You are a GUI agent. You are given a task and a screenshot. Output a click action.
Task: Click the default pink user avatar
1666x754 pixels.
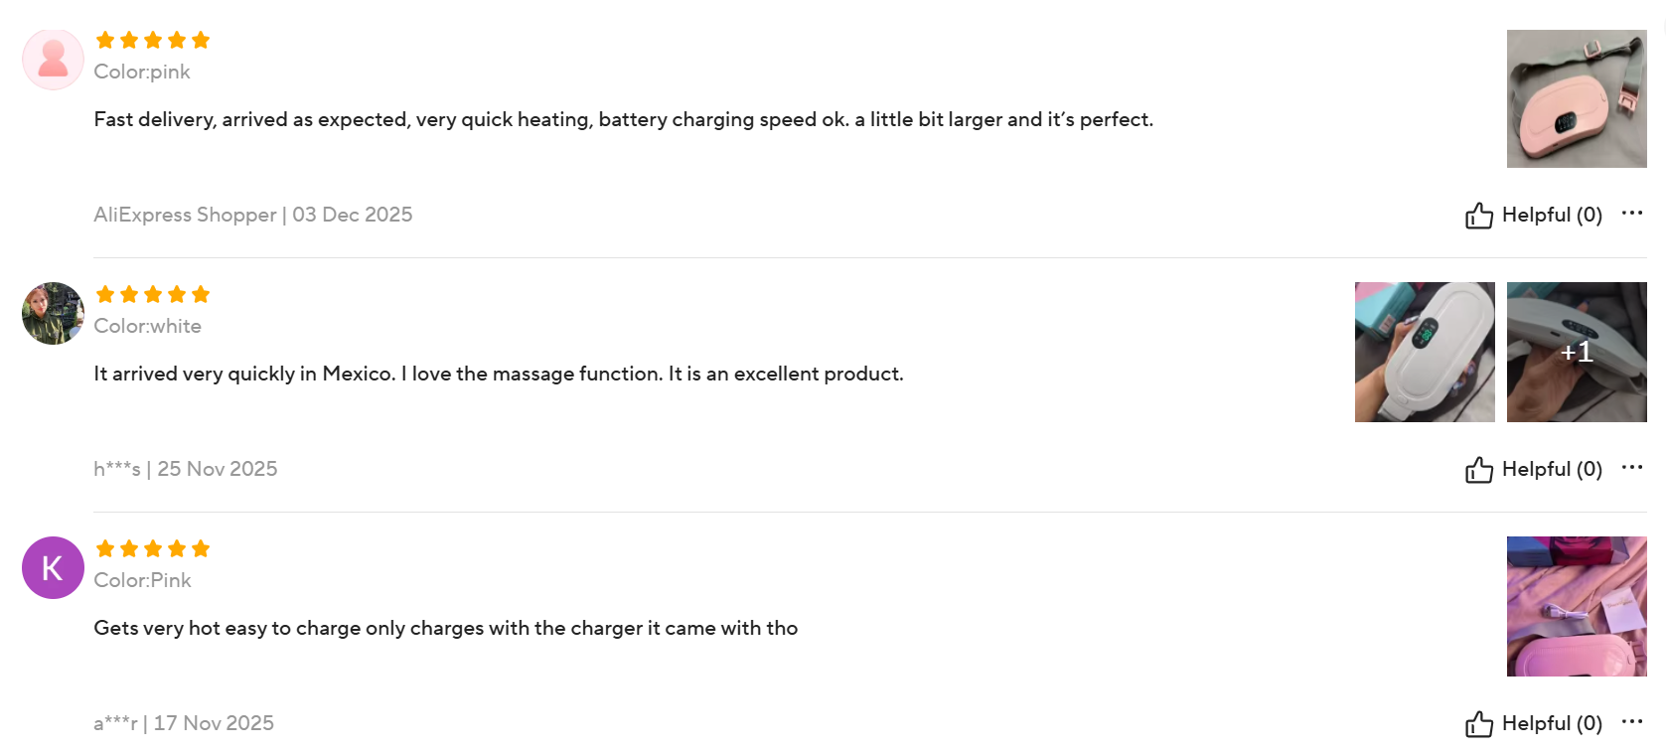pos(53,60)
